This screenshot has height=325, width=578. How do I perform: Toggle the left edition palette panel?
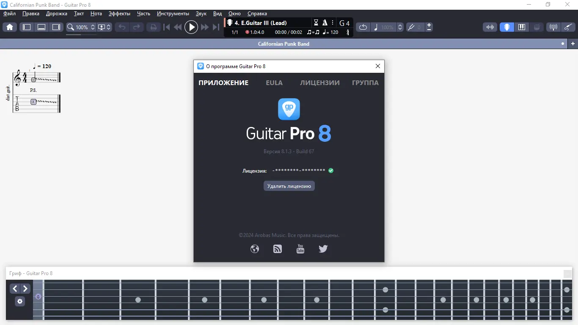tap(27, 27)
